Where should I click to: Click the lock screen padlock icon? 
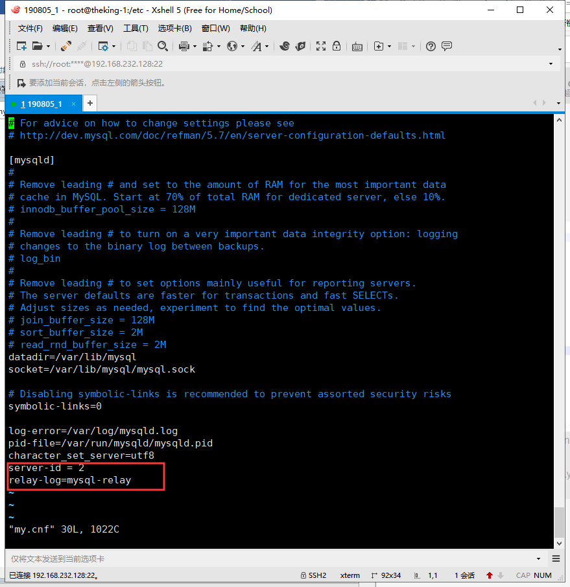(x=337, y=46)
